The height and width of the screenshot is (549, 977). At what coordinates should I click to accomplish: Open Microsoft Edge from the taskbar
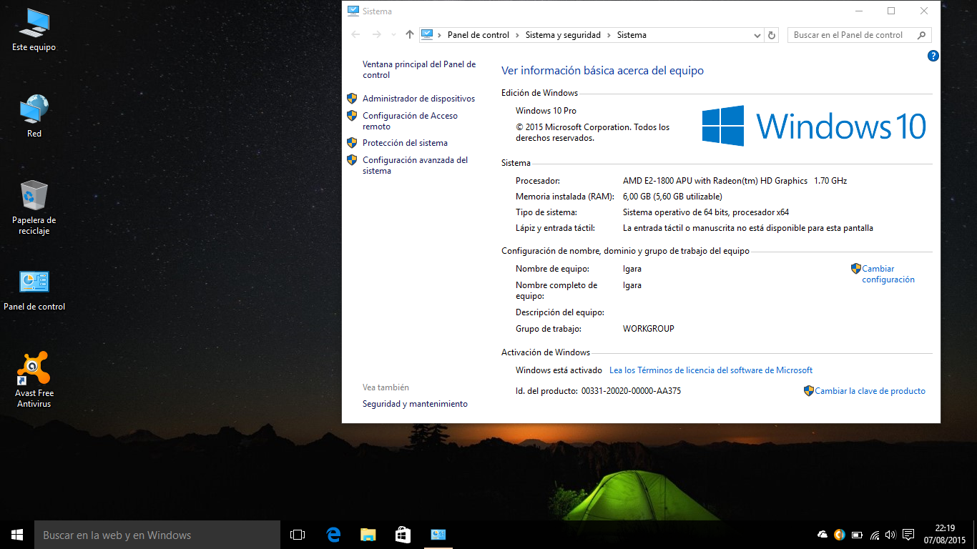pyautogui.click(x=333, y=534)
